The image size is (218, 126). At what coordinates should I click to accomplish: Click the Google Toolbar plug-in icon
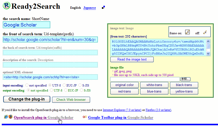pos(85,117)
